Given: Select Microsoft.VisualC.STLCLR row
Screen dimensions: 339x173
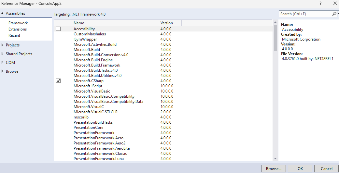Looking at the screenshot, I should [163, 112].
